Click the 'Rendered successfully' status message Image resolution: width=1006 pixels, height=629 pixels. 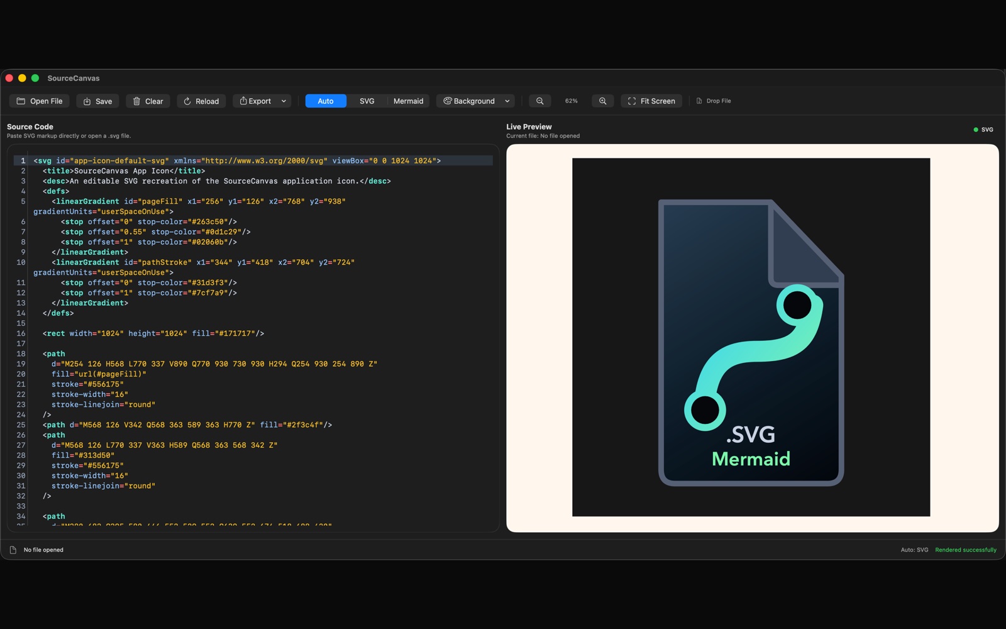pos(966,550)
